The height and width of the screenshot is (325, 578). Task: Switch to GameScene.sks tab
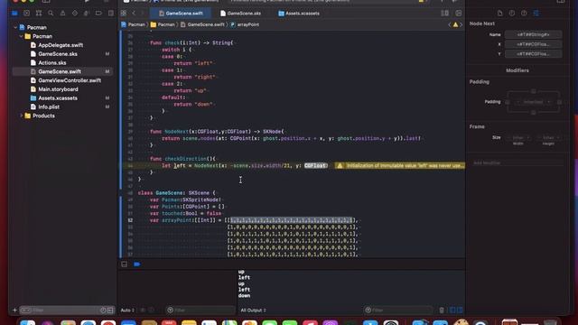tap(240, 14)
